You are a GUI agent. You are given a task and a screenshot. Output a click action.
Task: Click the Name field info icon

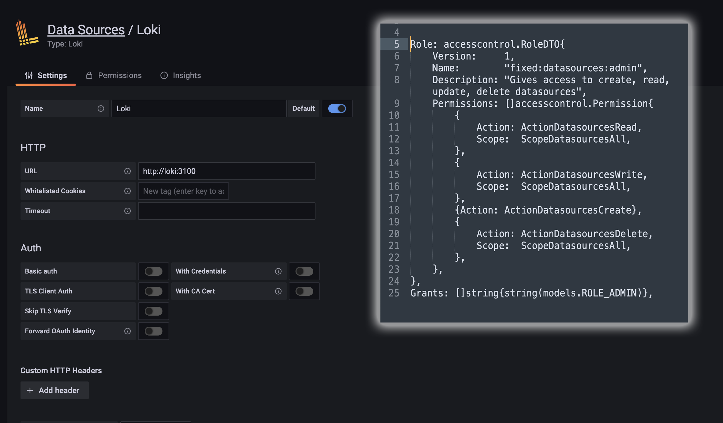101,109
